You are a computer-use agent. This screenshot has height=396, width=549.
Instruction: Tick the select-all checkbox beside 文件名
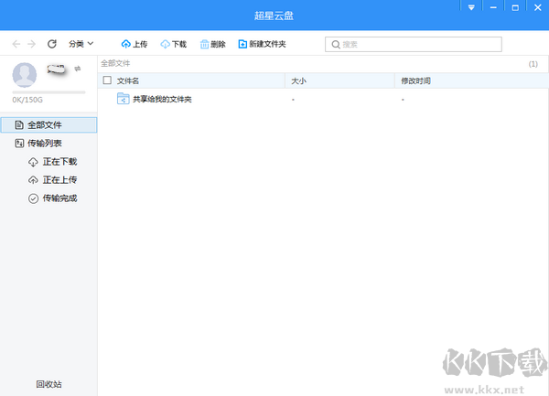coord(107,80)
